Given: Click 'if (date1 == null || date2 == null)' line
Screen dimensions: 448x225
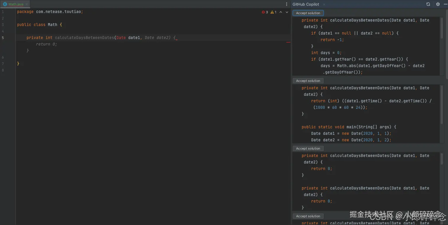Looking at the screenshot, I should [x=355, y=33].
